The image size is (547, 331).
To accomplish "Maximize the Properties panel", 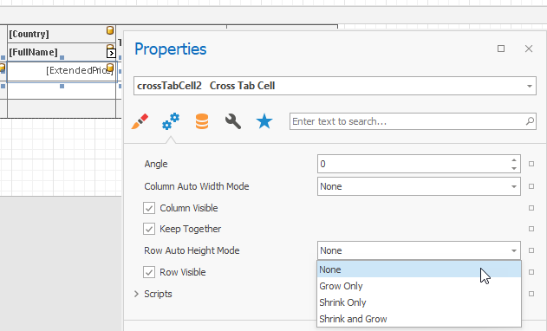I will 501,49.
